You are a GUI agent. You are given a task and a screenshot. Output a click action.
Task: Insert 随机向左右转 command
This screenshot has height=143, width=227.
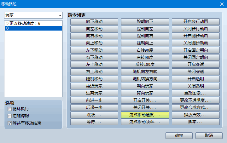click(145, 72)
